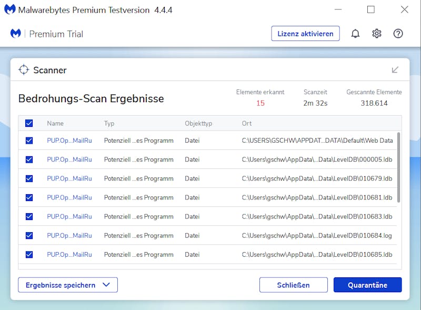This screenshot has width=421, height=310.
Task: Click the Scanner crosshair icon
Action: click(x=24, y=70)
